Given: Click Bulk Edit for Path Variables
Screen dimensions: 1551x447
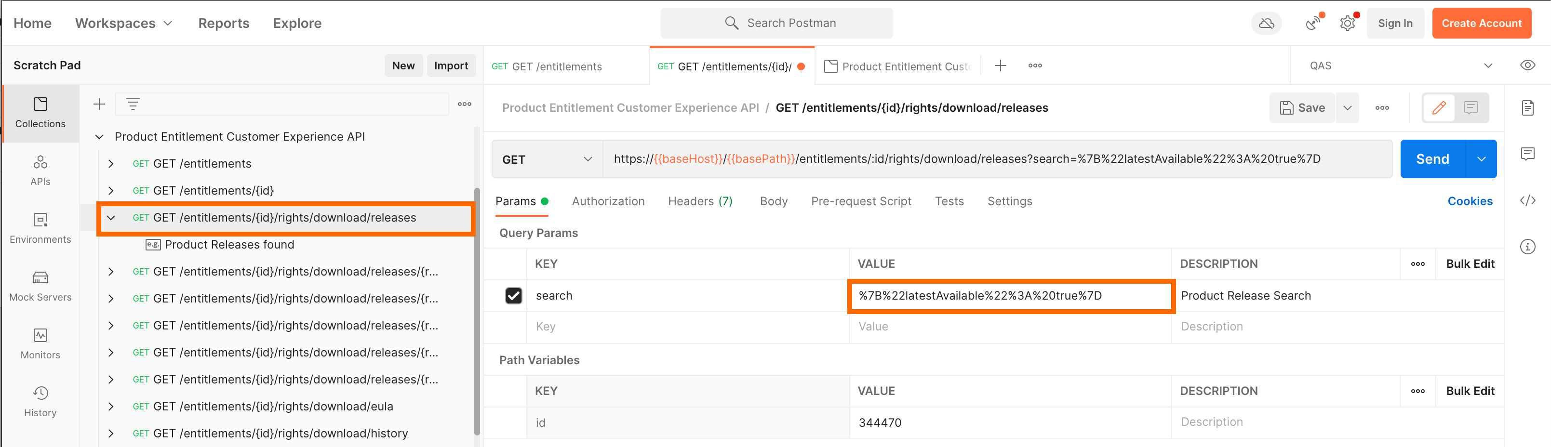Looking at the screenshot, I should tap(1470, 391).
